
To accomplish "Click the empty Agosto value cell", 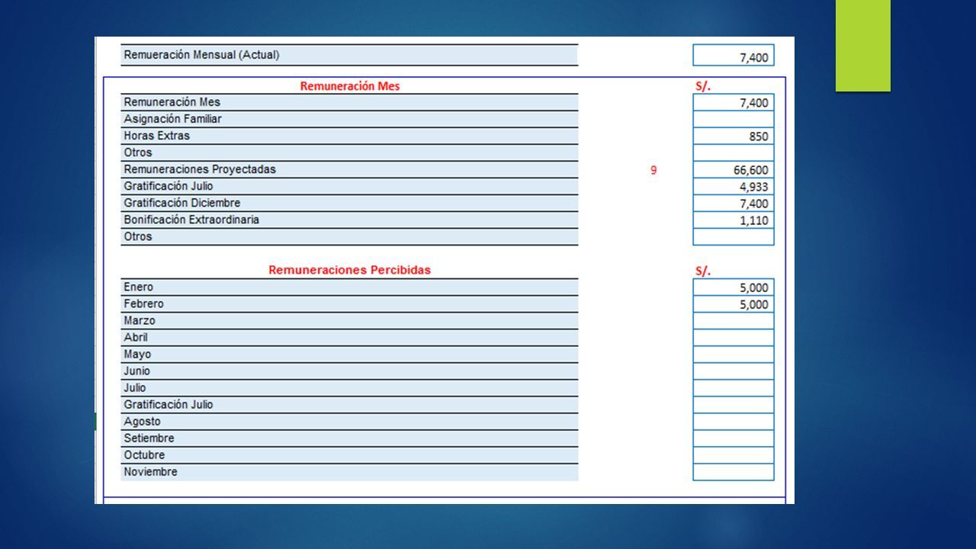I will coord(734,422).
